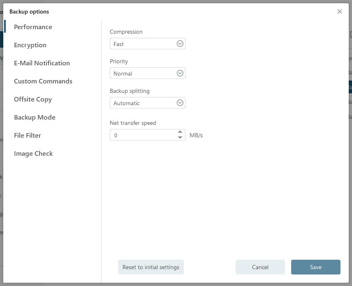Click the Fast compression combo box
This screenshot has height=286, width=352.
coord(142,44)
